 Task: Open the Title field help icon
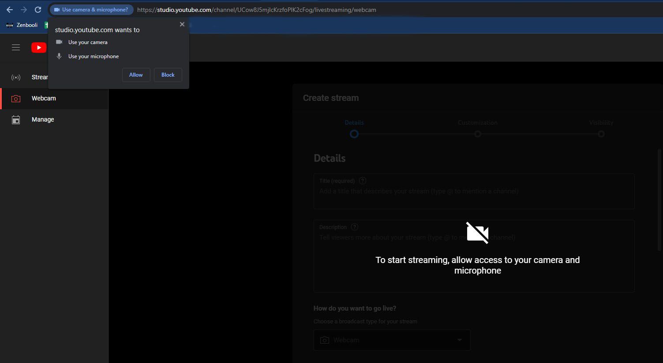point(362,181)
